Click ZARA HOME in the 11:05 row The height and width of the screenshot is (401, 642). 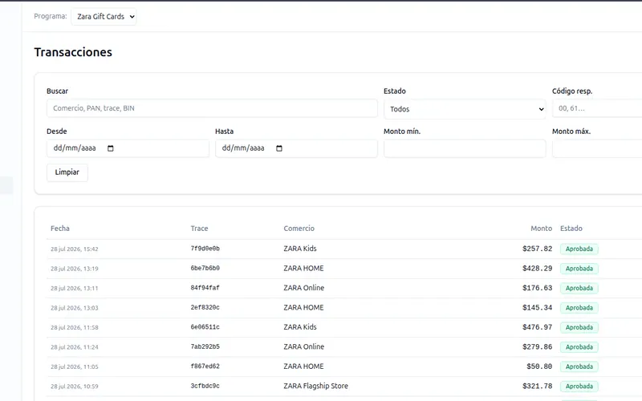(303, 367)
